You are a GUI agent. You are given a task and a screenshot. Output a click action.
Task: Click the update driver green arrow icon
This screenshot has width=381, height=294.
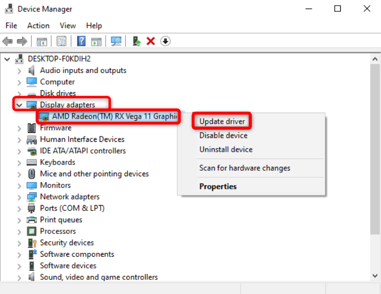point(136,41)
